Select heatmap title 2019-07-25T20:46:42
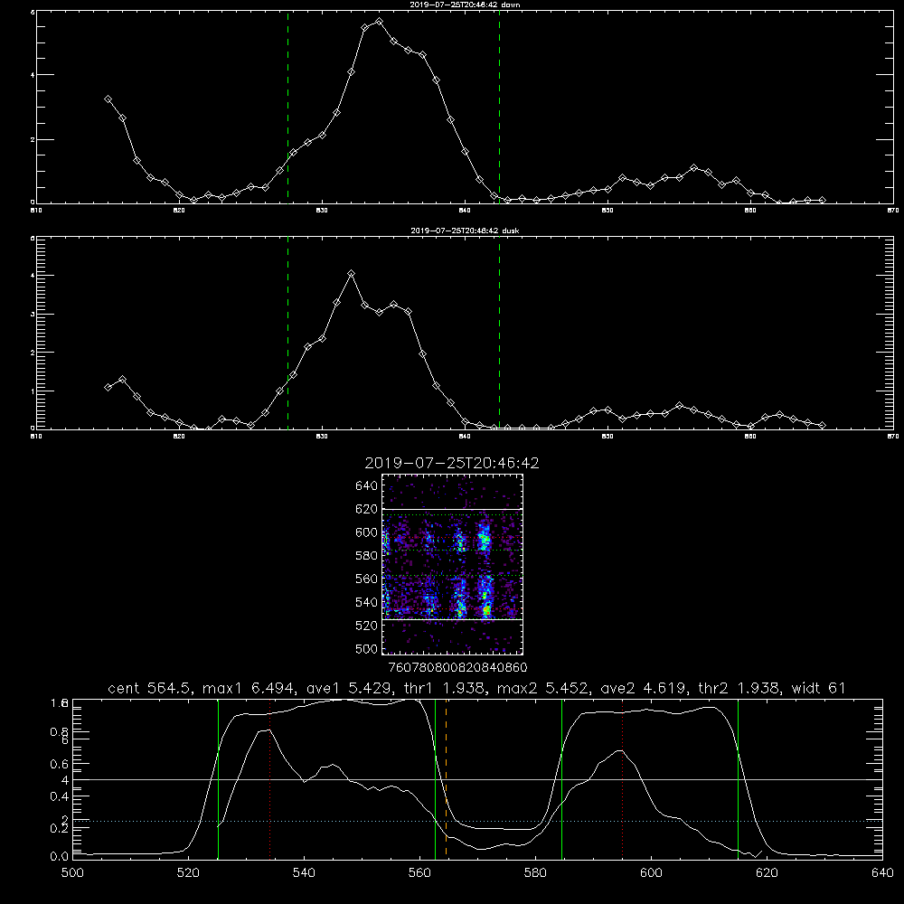Screen dimensions: 904x904 pos(452,463)
